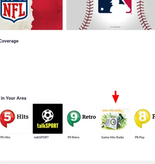Click the Coverage section heading
This screenshot has height=164, width=155.
tap(9, 41)
